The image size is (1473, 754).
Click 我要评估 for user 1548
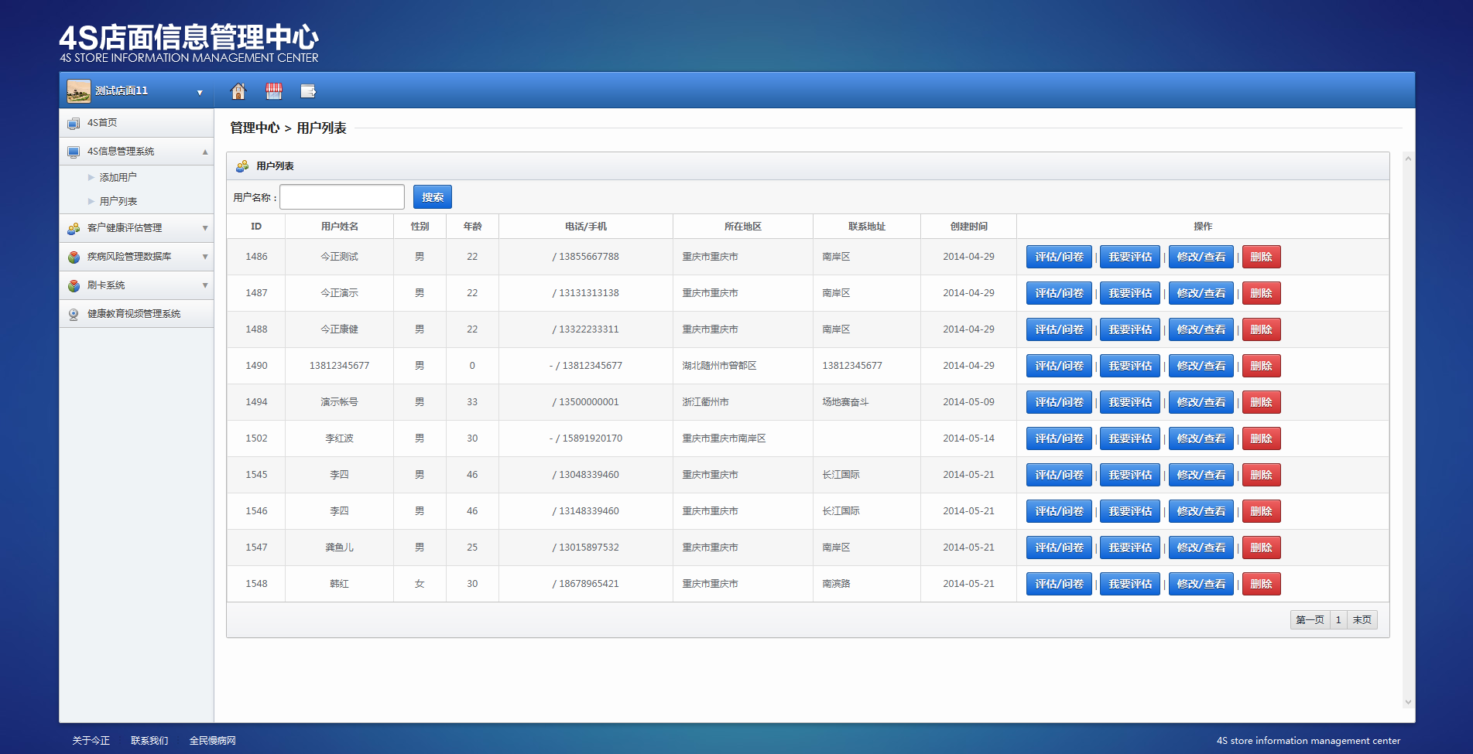tap(1130, 584)
